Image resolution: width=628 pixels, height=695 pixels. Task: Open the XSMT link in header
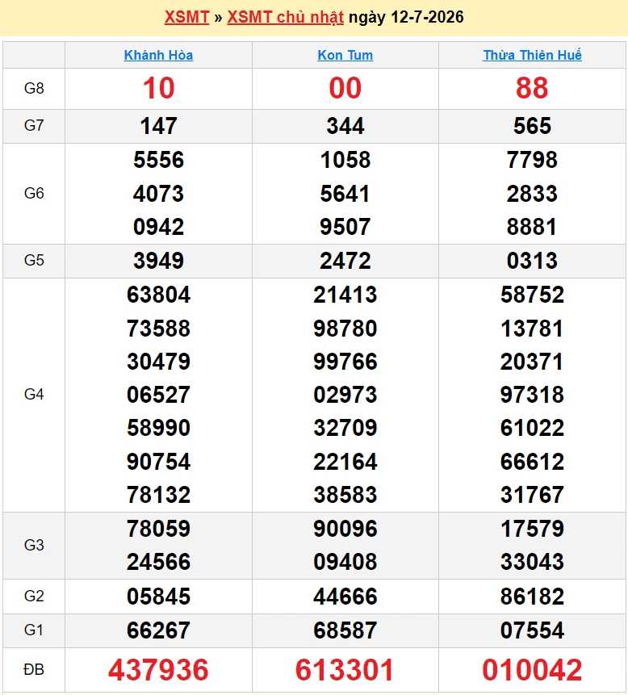click(x=186, y=17)
